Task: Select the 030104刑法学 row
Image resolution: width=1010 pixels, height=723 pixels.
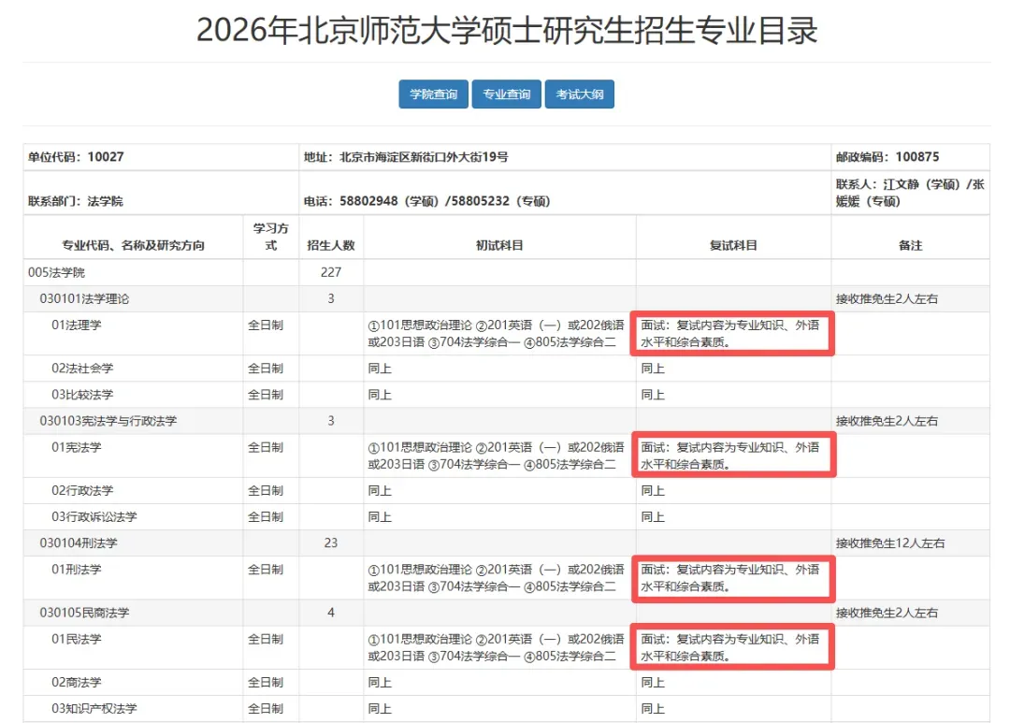Action: point(506,542)
